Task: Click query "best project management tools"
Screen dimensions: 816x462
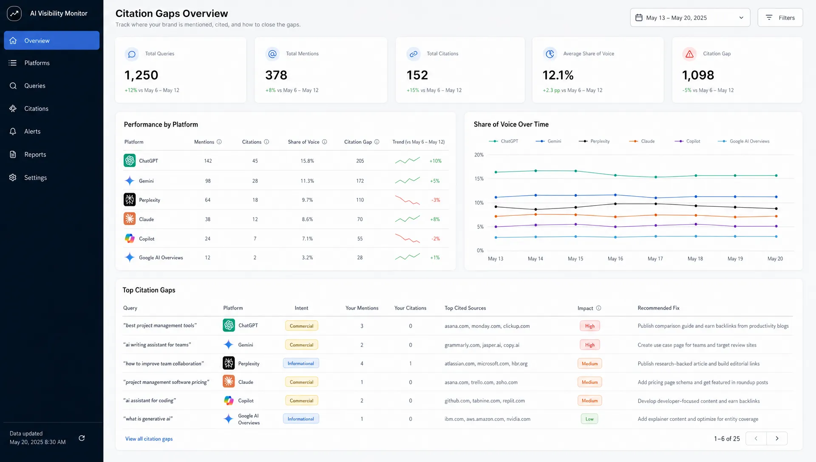Action: point(160,325)
